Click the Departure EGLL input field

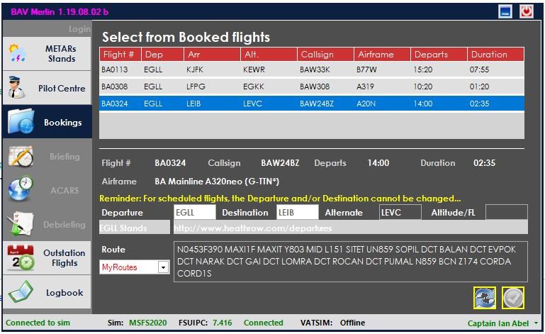coord(195,212)
